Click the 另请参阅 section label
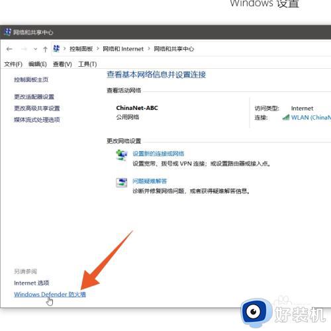 point(25,271)
